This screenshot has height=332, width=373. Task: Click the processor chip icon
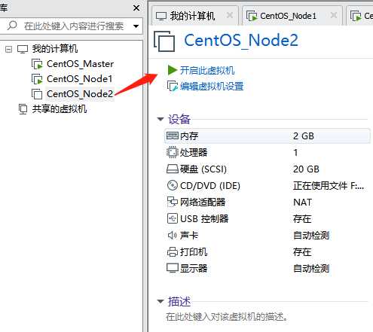[173, 152]
